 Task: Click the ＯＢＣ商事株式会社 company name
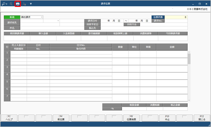pyautogui.click(x=197, y=9)
